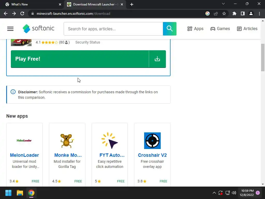
Task: Open the Games navigation item
Action: [x=220, y=29]
